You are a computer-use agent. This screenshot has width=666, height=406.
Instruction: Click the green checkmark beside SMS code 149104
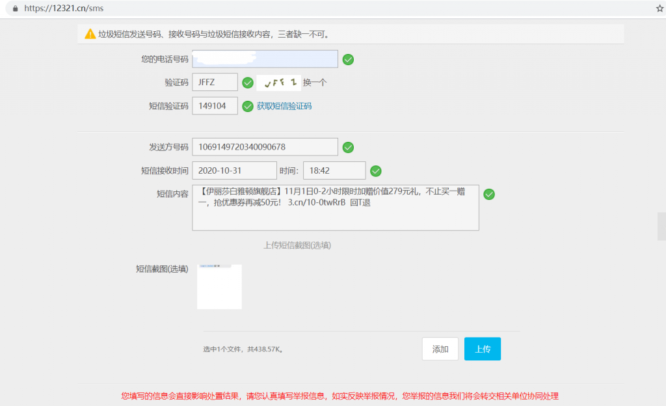point(248,105)
